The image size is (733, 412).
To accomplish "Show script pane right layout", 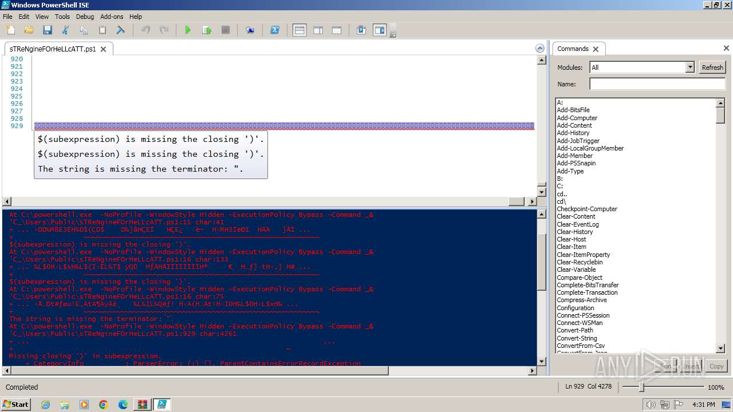I will (318, 30).
